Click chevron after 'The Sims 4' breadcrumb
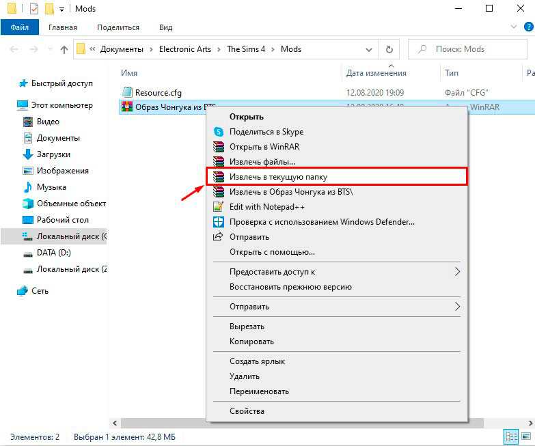 (273, 49)
